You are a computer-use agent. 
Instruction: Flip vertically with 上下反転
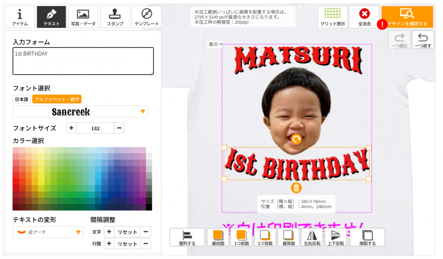[336, 237]
